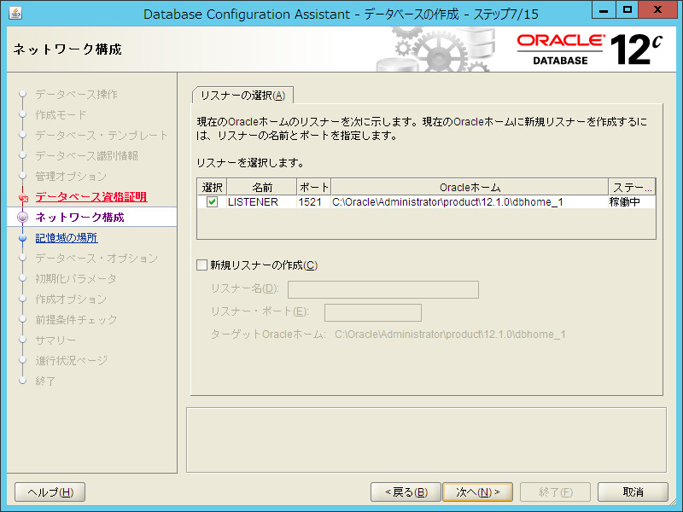Click the リスナー・ポート input field
The image size is (683, 512).
tap(373, 312)
